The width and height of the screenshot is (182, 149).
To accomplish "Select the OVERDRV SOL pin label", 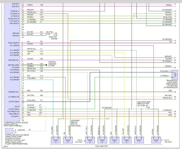I will (x=13, y=92).
